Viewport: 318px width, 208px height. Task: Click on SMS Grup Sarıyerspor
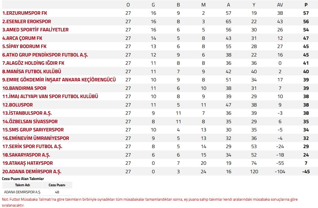pyautogui.click(x=33, y=130)
